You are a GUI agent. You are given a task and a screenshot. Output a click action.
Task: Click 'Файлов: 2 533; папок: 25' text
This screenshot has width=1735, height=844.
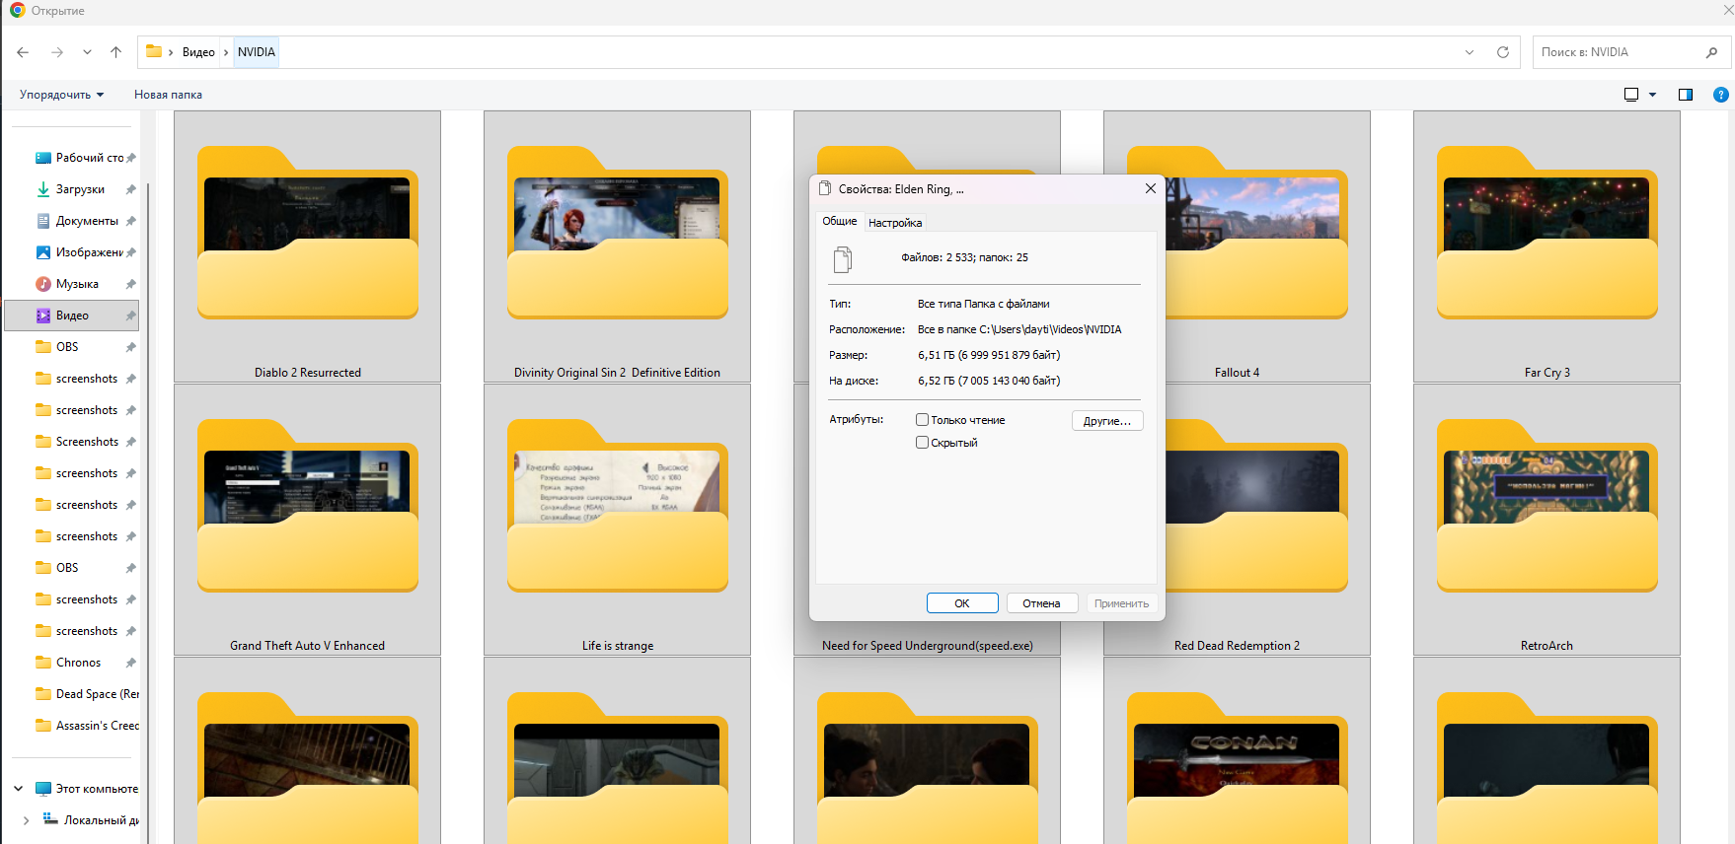pyautogui.click(x=964, y=257)
